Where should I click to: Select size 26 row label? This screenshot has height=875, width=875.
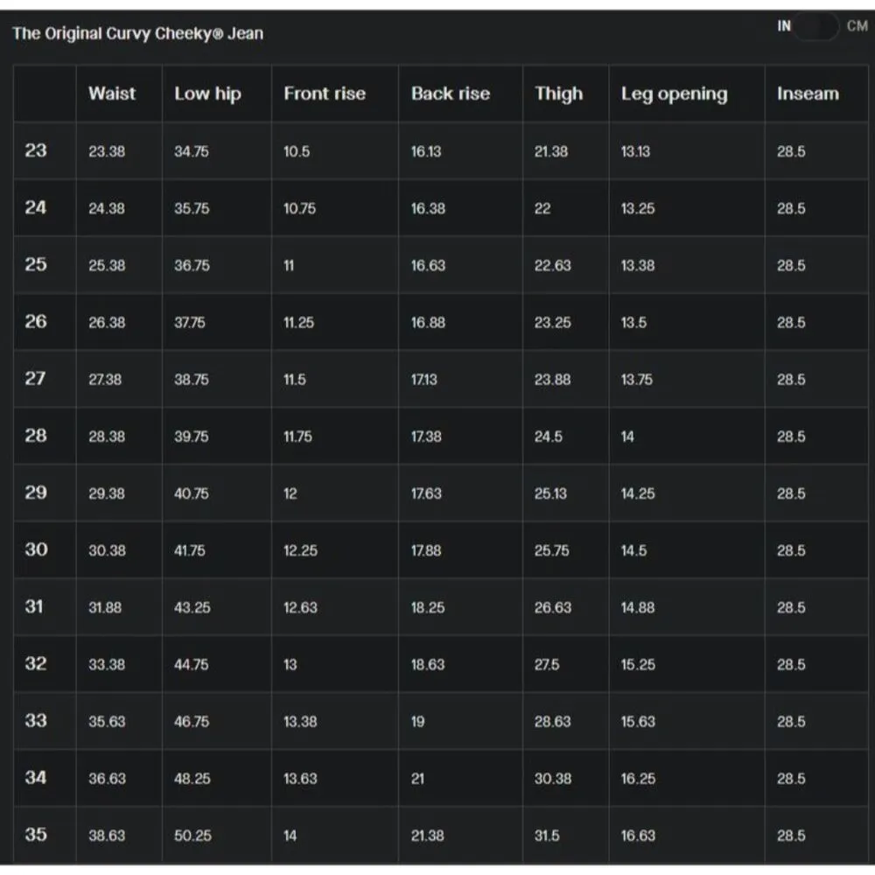[36, 322]
